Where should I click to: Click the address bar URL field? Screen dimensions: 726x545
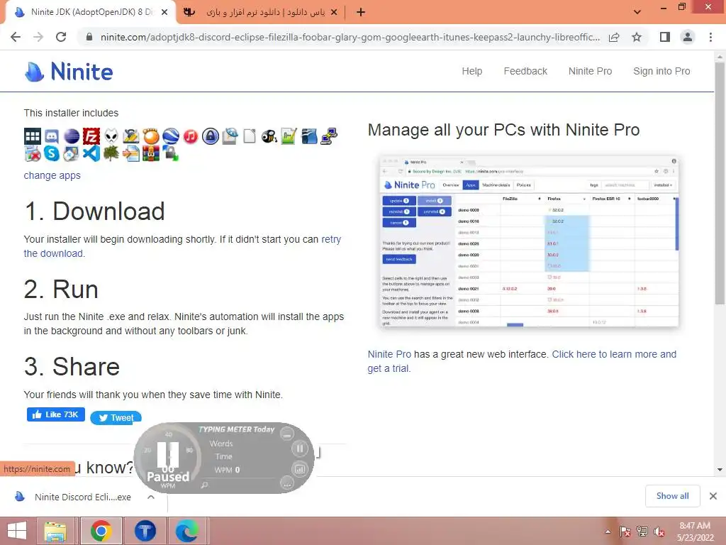point(350,37)
